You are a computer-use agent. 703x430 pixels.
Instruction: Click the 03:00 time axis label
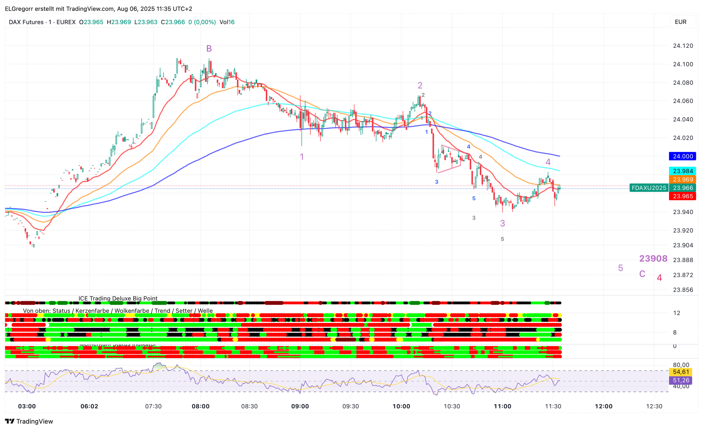point(27,406)
